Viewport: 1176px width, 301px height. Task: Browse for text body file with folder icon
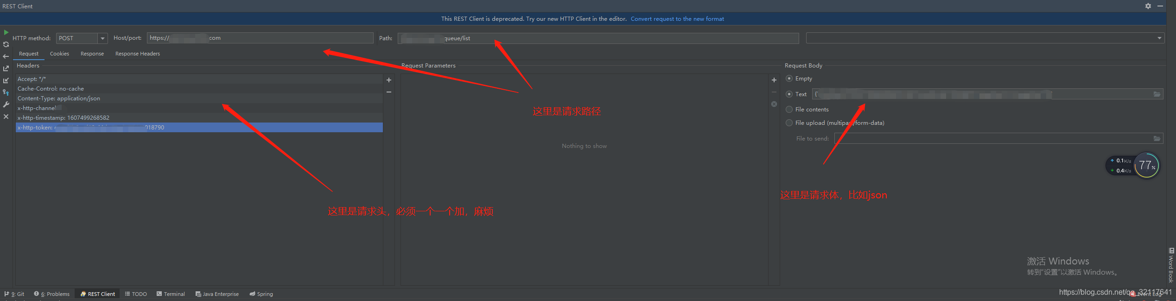[x=1157, y=94]
